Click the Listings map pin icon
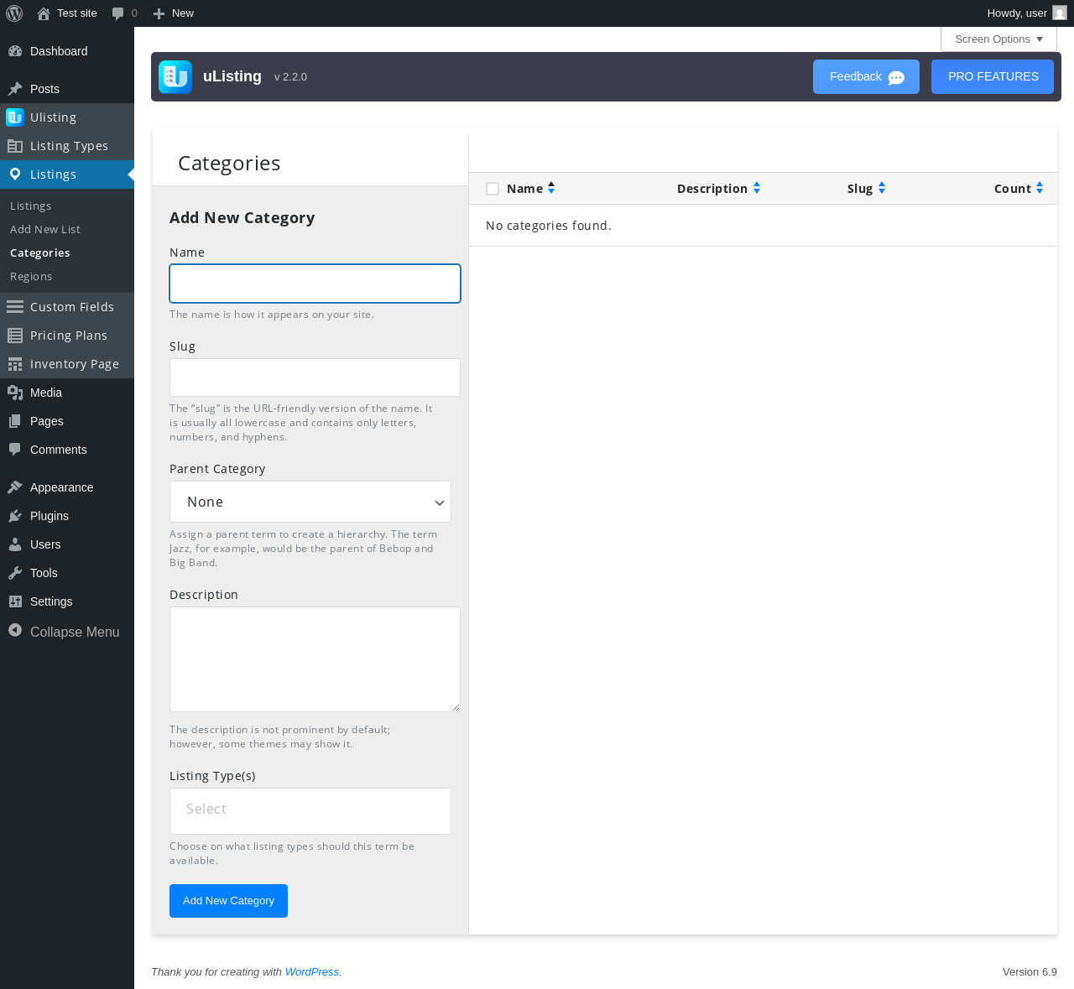 (15, 174)
